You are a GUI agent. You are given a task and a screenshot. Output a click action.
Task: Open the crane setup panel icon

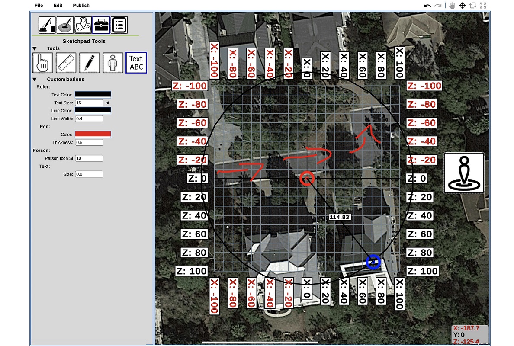point(47,25)
